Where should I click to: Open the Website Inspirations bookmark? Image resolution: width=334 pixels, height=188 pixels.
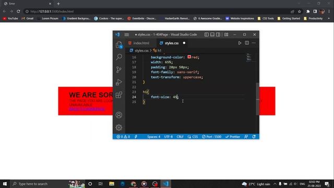coord(240,19)
